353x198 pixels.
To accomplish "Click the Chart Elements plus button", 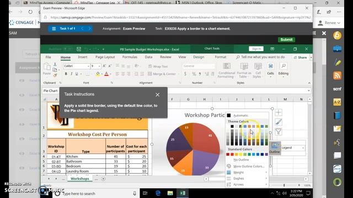I will click(x=279, y=112).
